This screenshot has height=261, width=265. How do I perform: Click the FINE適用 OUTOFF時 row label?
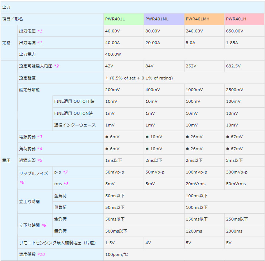tap(78, 101)
